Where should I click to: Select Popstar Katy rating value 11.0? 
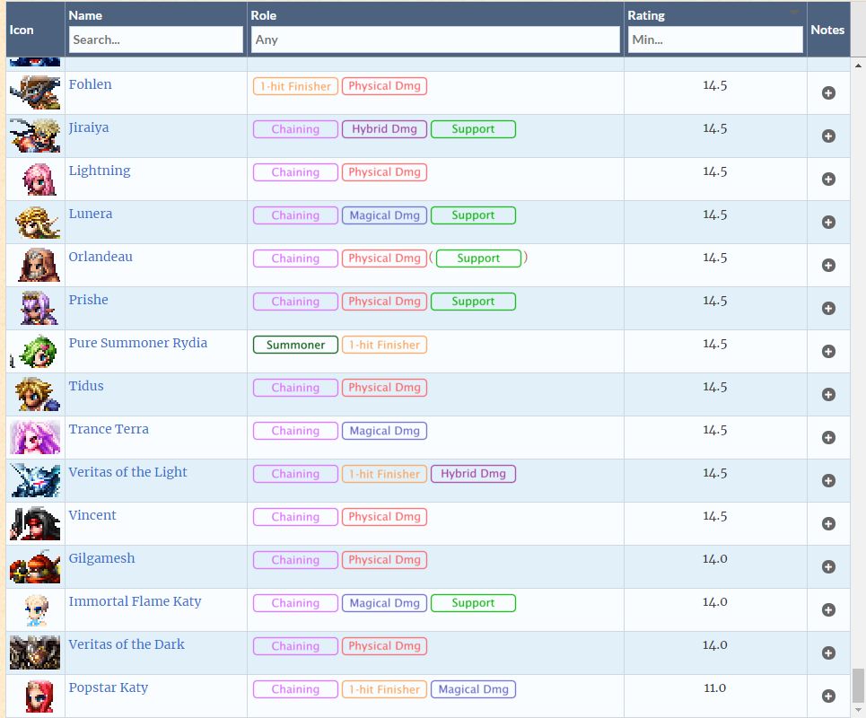714,688
